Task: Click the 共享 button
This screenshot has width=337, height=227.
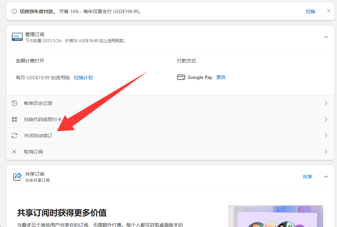Action: click(x=307, y=177)
